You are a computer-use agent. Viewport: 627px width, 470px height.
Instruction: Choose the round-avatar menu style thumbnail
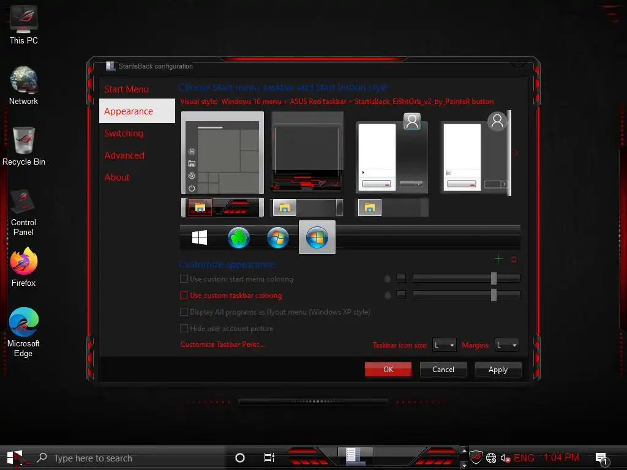[x=475, y=152]
